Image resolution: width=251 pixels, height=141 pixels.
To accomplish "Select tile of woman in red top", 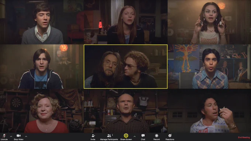I will coord(42,111).
